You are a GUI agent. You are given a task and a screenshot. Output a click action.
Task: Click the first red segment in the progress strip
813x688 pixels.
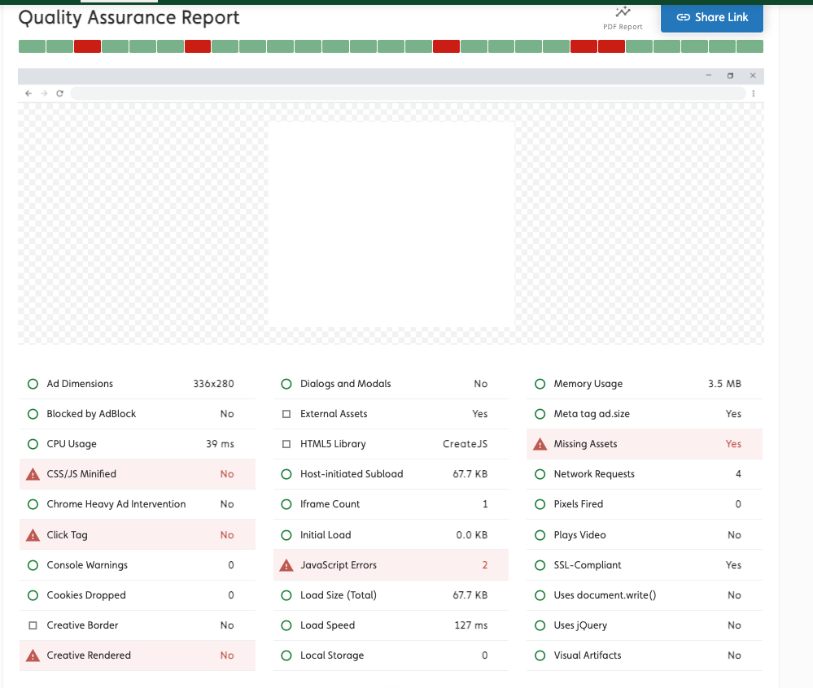click(x=87, y=46)
